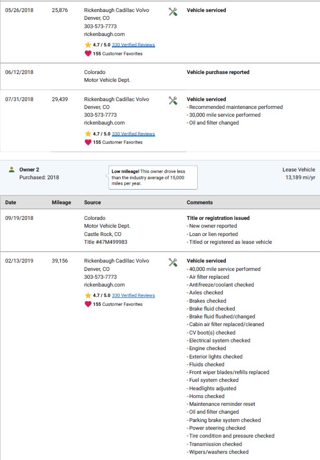Click Front wiper blades/refills replaced line

[228, 372]
